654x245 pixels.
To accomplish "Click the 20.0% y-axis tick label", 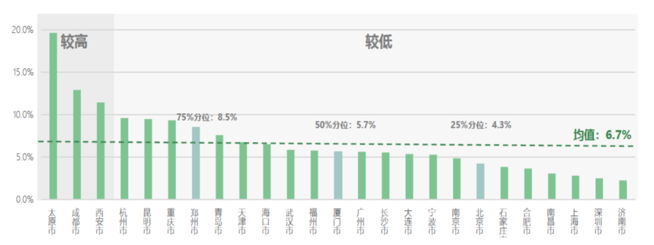I will pos(22,30).
